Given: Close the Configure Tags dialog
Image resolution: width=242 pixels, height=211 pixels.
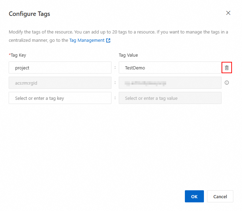Looking at the screenshot, I should 228,13.
